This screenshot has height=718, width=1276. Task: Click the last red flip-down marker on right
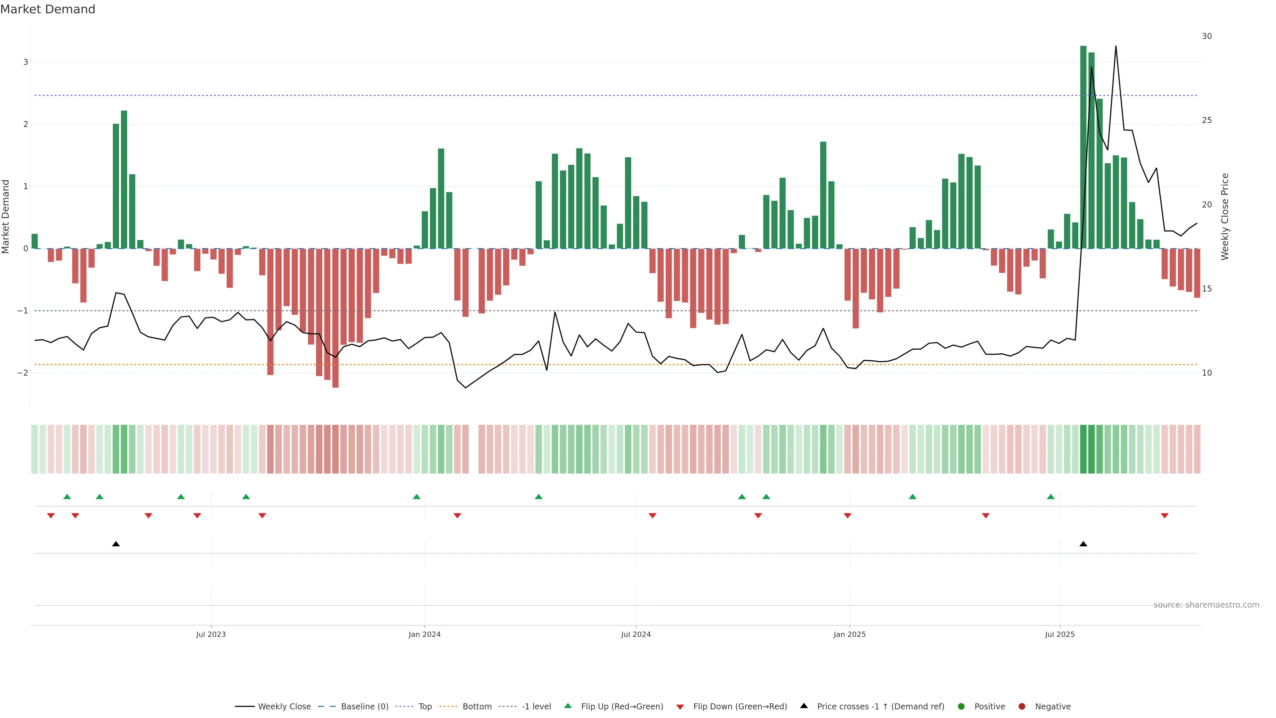[x=1165, y=516]
